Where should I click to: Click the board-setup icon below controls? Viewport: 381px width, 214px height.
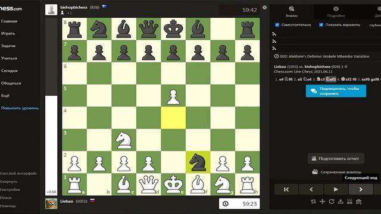(349, 202)
